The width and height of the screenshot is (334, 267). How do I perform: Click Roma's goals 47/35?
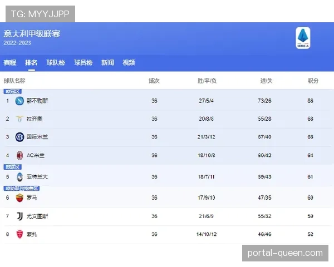click(x=264, y=198)
